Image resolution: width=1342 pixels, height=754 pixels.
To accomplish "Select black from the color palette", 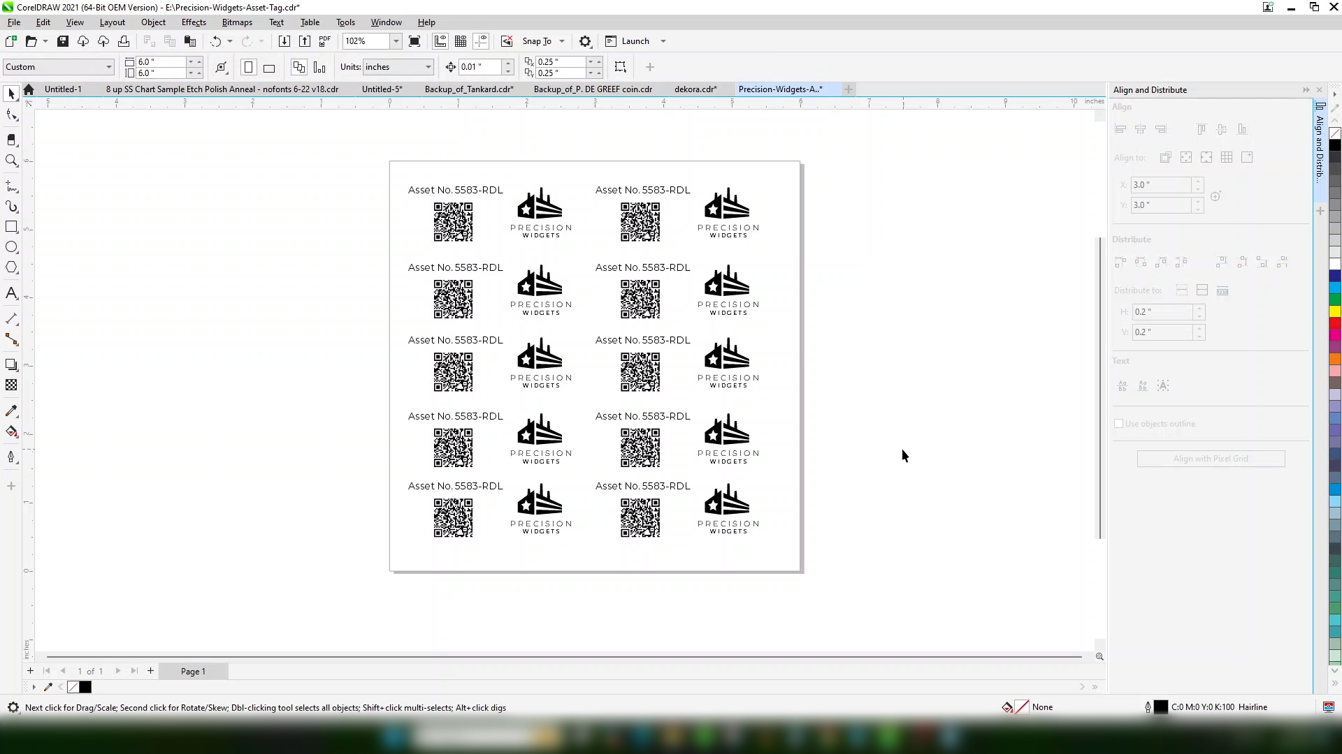I will (x=1336, y=145).
